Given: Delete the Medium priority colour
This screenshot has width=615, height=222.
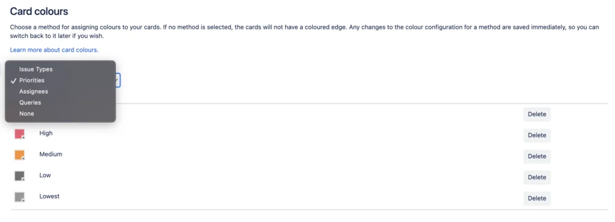Looking at the screenshot, I should click(537, 156).
